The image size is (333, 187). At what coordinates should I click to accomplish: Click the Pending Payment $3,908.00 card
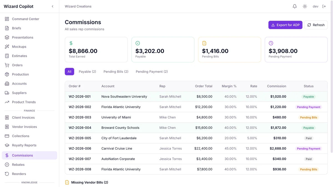pos(296,50)
